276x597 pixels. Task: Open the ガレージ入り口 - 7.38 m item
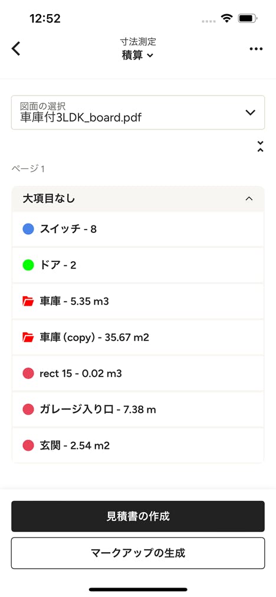point(138,409)
